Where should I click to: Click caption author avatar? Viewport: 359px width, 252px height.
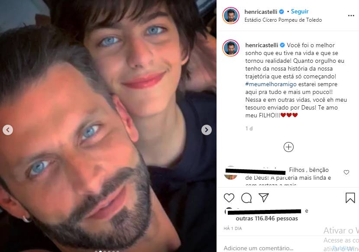[x=231, y=48]
